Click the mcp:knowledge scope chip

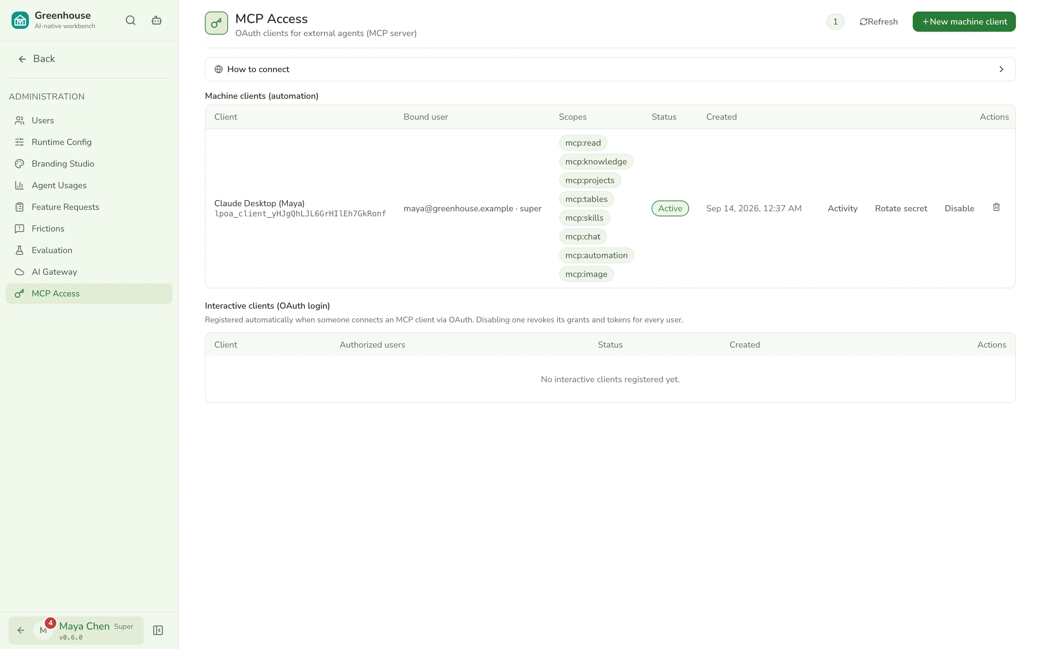pyautogui.click(x=596, y=162)
